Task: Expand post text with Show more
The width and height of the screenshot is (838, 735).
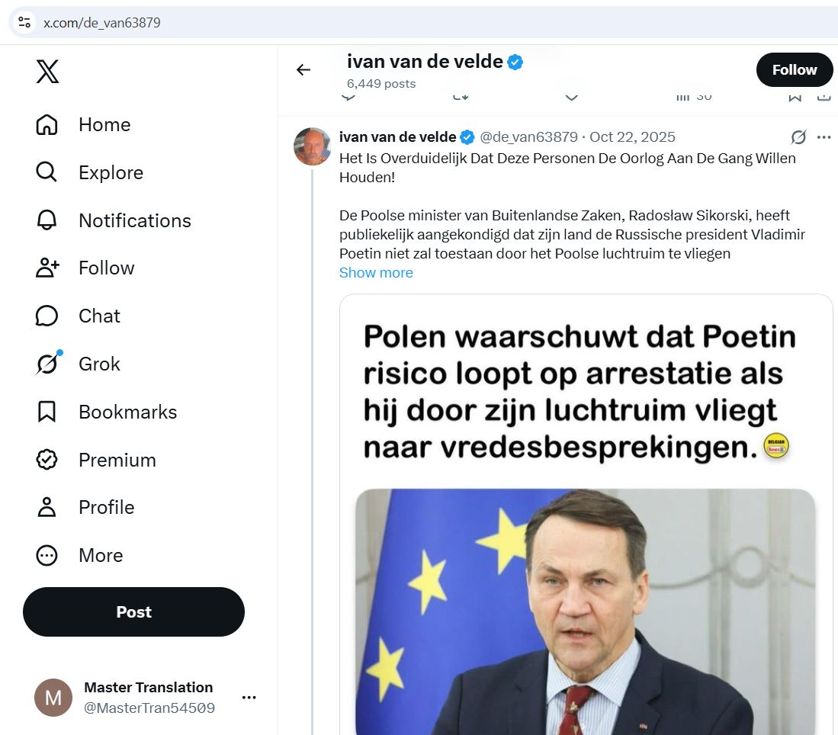Action: point(376,273)
